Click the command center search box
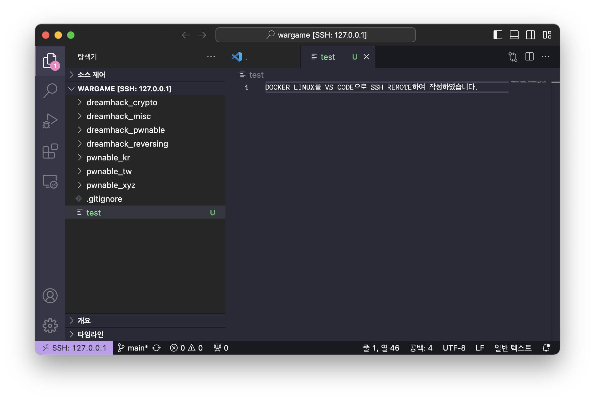The height and width of the screenshot is (401, 595). click(316, 35)
